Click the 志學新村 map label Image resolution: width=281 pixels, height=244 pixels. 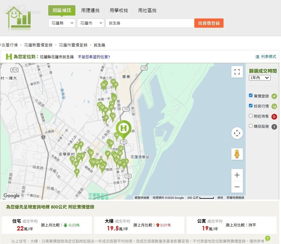[66, 154]
